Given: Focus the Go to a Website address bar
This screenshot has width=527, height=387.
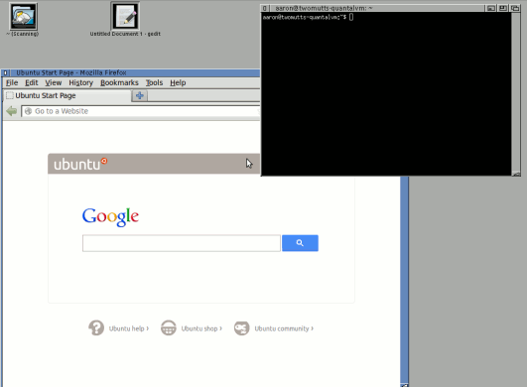Looking at the screenshot, I should coord(141,111).
